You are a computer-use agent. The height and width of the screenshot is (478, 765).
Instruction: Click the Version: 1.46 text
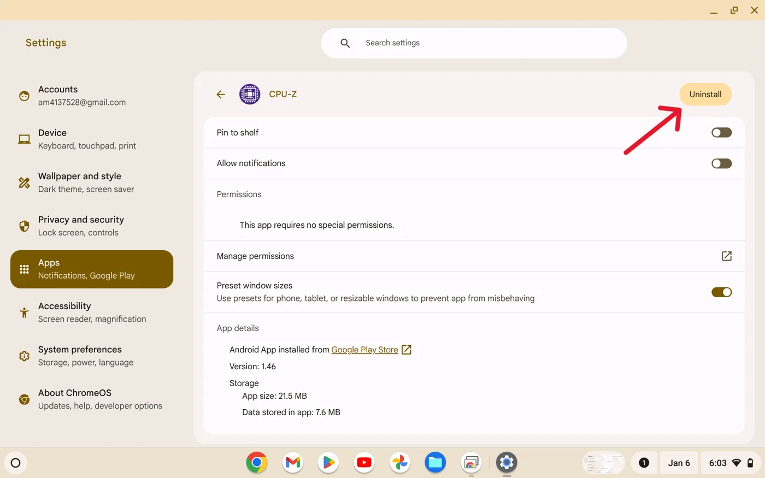pos(252,367)
